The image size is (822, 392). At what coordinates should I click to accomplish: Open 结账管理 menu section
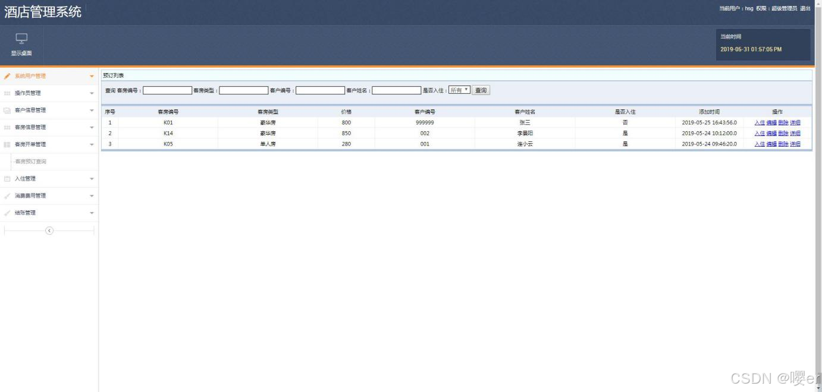(49, 213)
